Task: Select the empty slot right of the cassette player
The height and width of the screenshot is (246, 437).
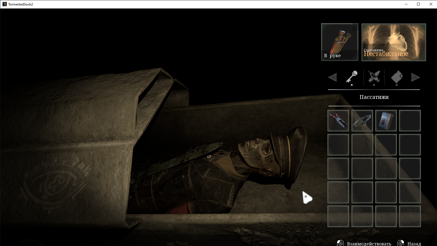Action: [x=410, y=121]
